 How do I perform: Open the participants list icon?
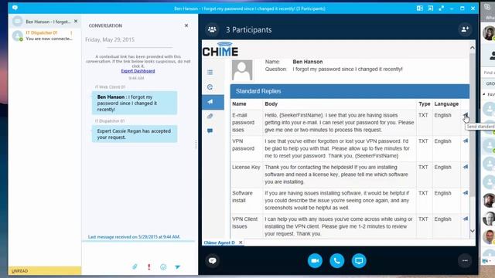[212, 29]
